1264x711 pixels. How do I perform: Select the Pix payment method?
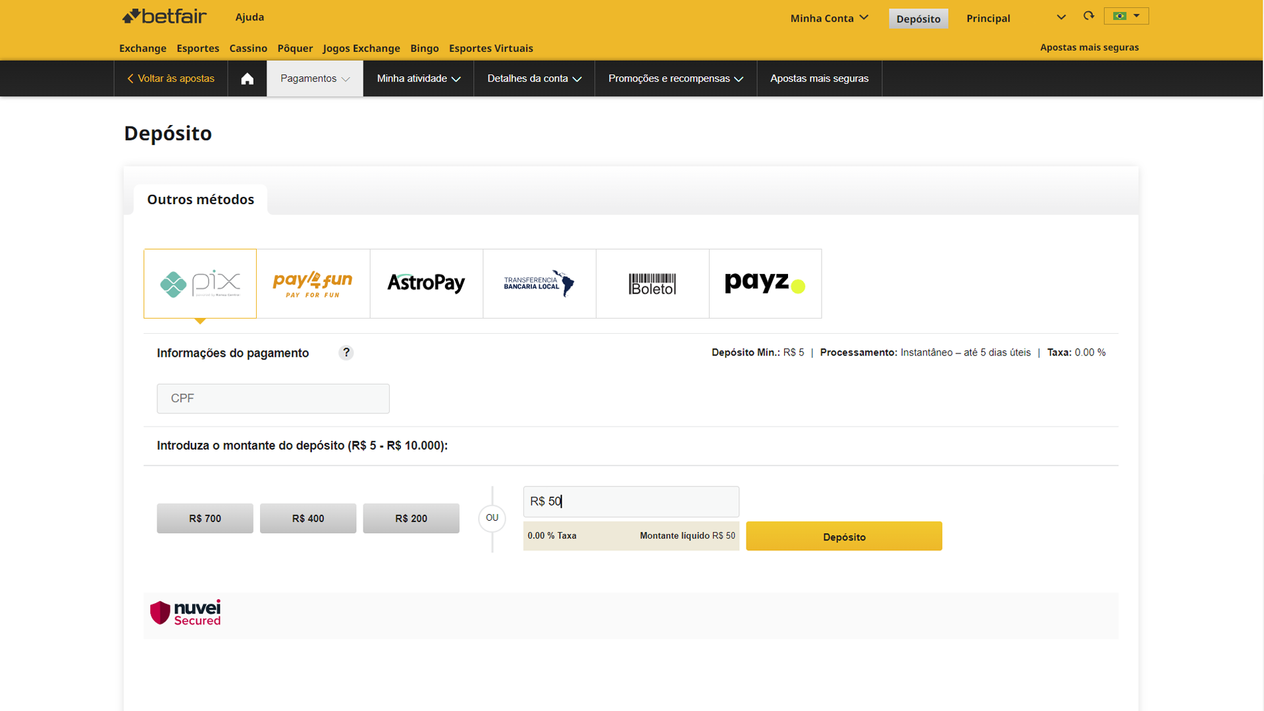click(x=200, y=284)
